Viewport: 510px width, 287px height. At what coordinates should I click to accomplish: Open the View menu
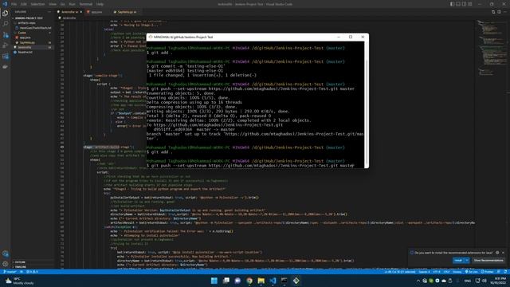tap(53, 4)
